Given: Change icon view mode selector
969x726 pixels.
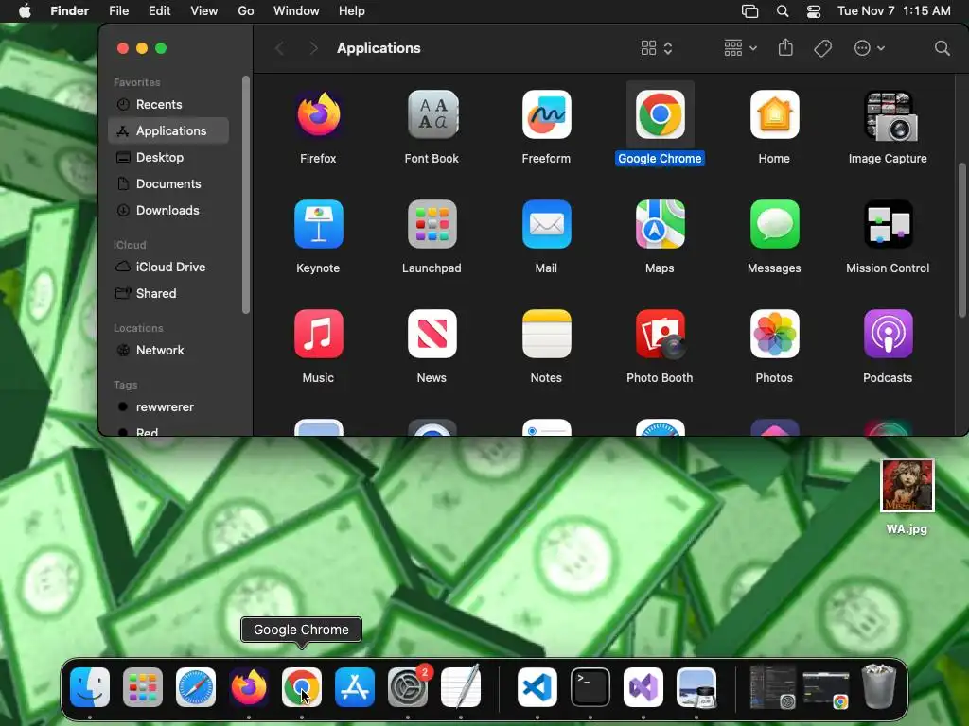Looking at the screenshot, I should pyautogui.click(x=657, y=48).
